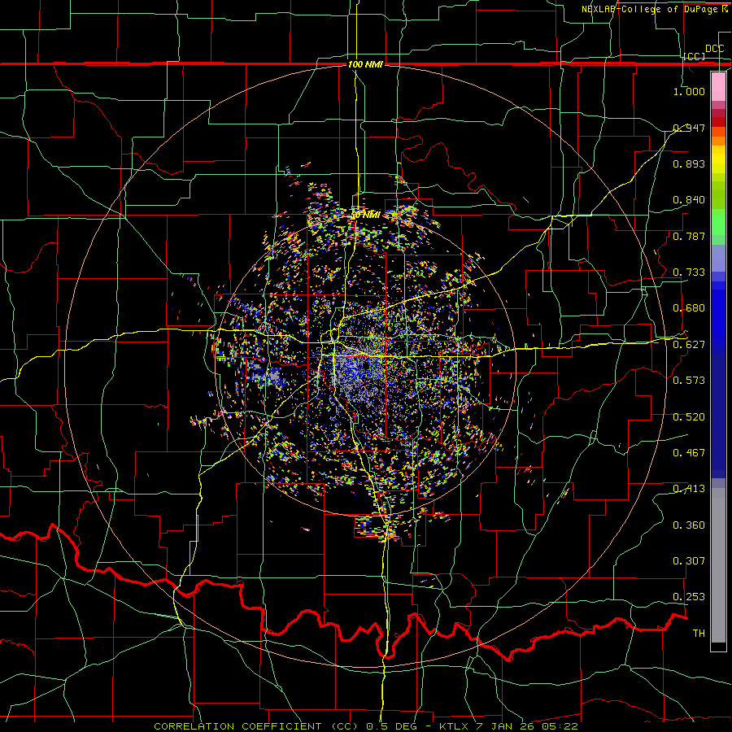Select the 0.680 scale value
This screenshot has width=732, height=732.
pyautogui.click(x=689, y=307)
